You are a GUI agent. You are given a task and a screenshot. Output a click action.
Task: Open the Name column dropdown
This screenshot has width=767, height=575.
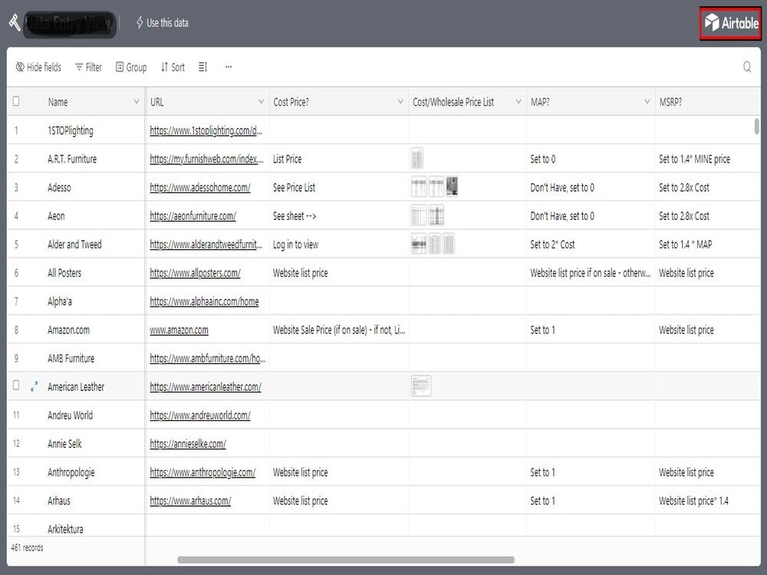pyautogui.click(x=135, y=101)
